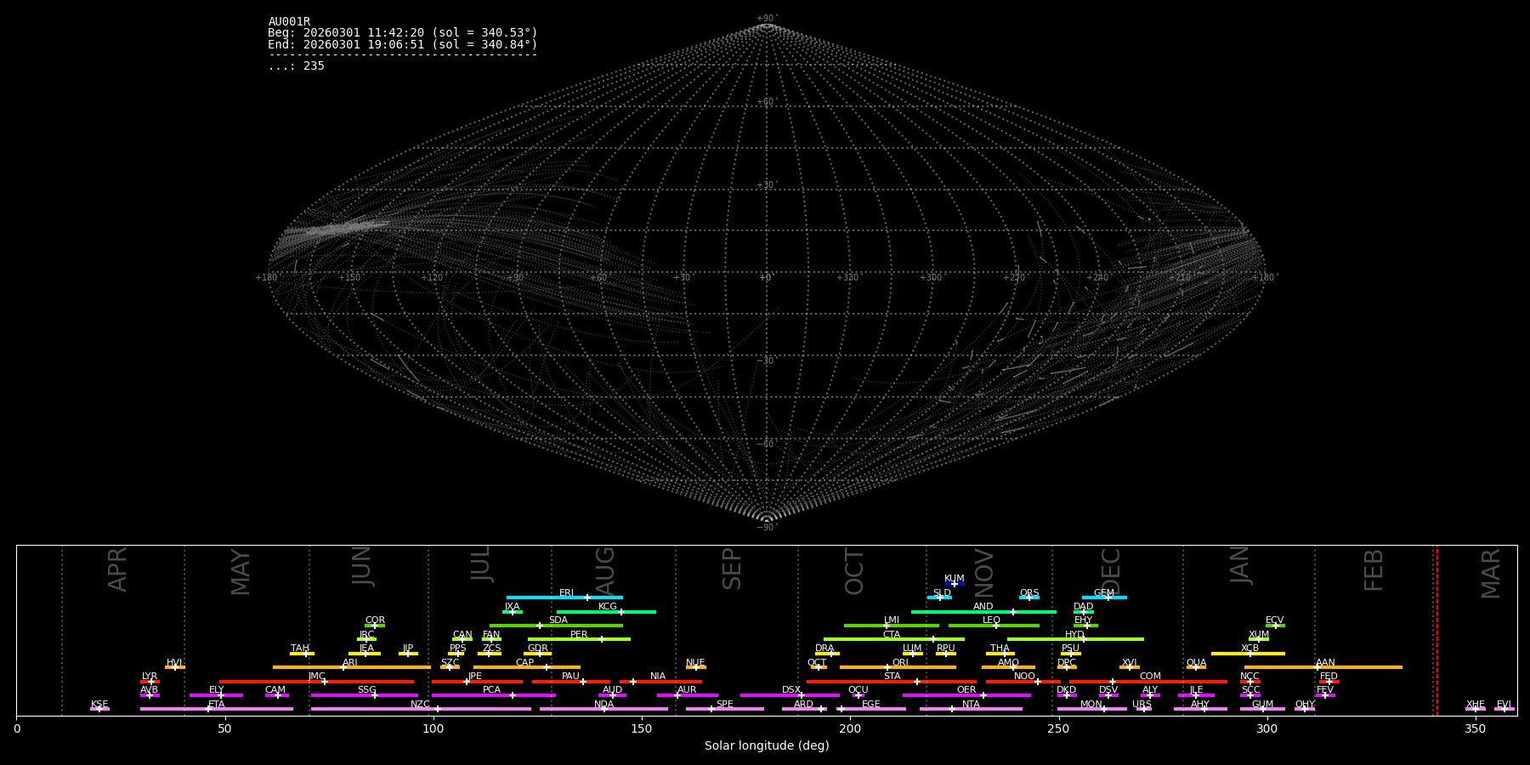Click the AU001R station title text
The height and width of the screenshot is (765, 1530).
(x=289, y=22)
